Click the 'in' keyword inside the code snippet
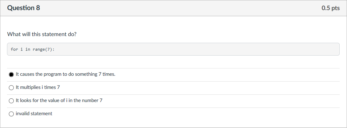Screen dimensions: 347x128 [x=28, y=49]
